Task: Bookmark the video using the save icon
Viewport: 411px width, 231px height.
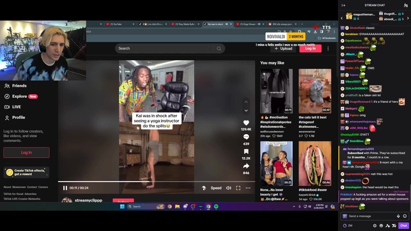Action: [246, 151]
